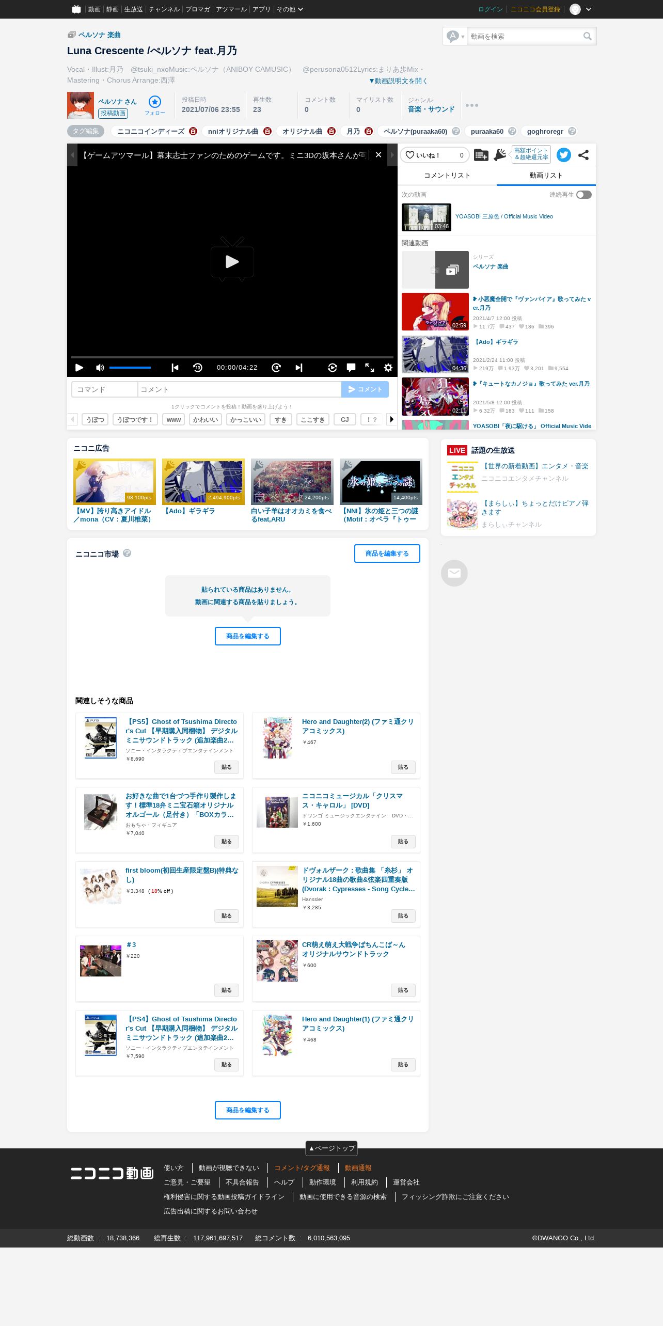The height and width of the screenshot is (1326, 663).
Task: Click the star follow icon
Action: (x=155, y=102)
